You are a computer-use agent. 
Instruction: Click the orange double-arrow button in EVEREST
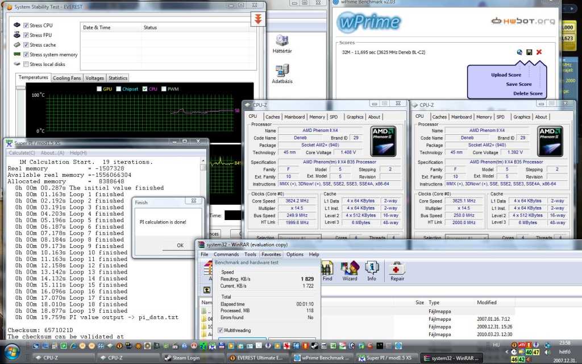tap(258, 19)
